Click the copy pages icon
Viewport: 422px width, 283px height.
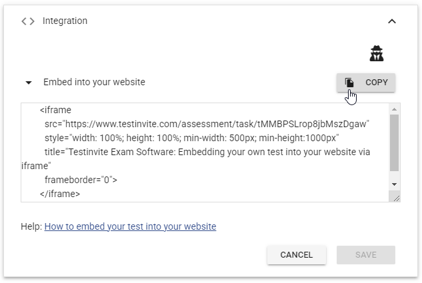[349, 83]
